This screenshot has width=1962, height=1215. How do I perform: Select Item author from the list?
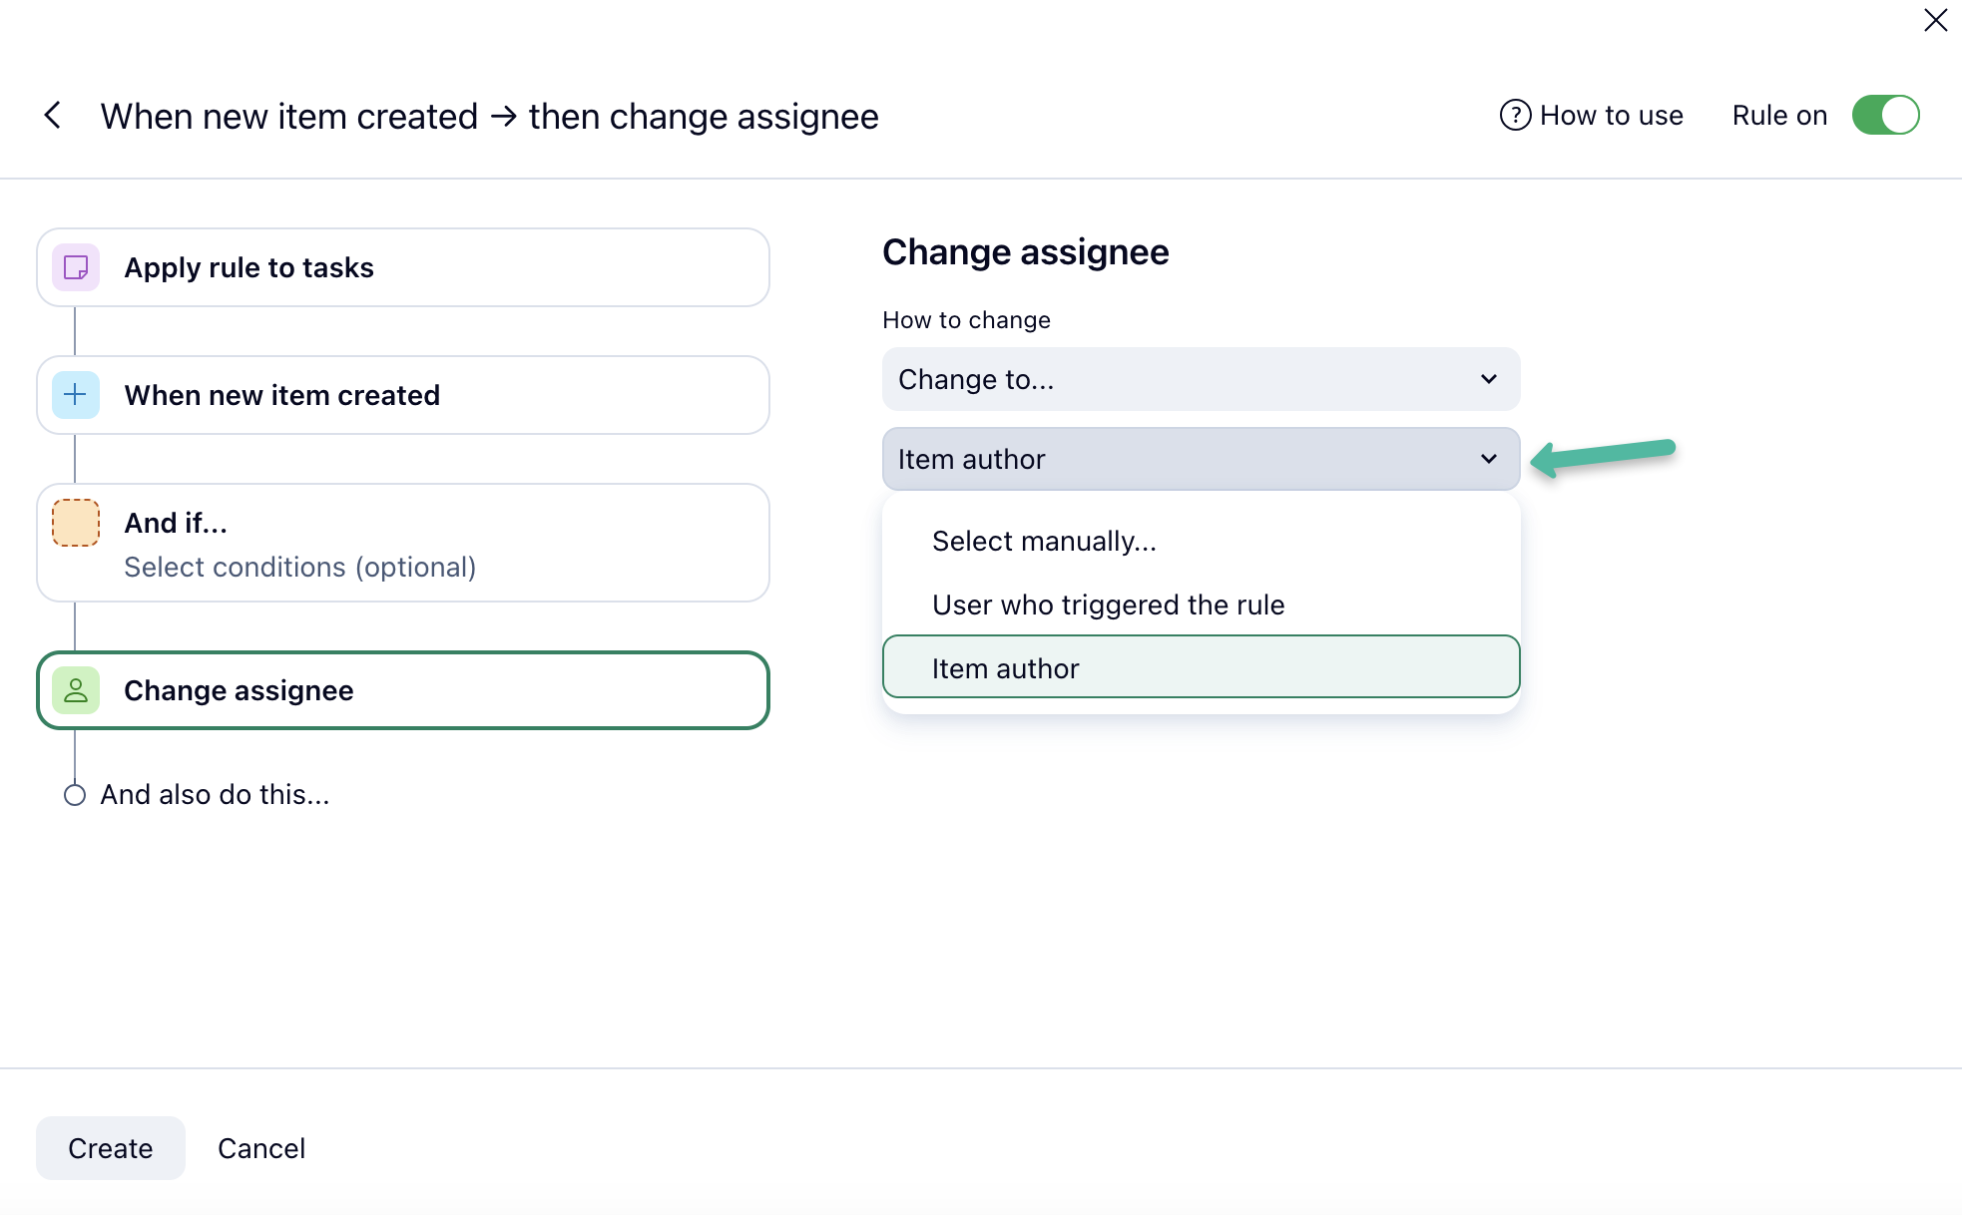point(1005,668)
